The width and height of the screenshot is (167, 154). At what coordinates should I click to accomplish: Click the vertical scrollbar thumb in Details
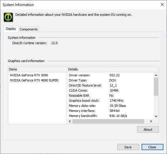click(x=156, y=87)
